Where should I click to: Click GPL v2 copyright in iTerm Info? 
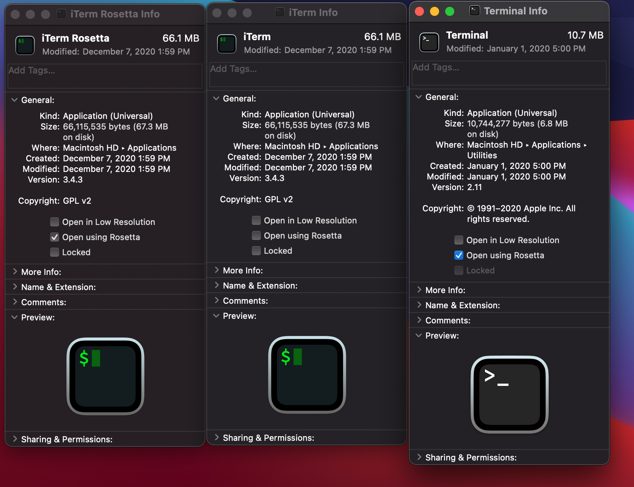click(279, 199)
